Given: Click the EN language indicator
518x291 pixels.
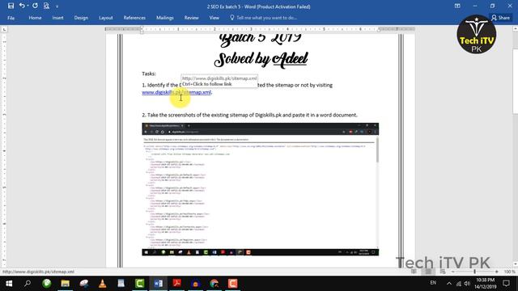Looking at the screenshot, I should tap(433, 283).
